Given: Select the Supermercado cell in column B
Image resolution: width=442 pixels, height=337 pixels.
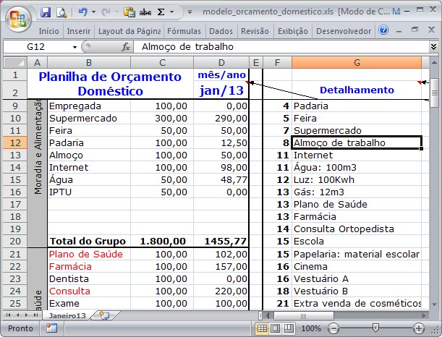Looking at the screenshot, I should (89, 118).
